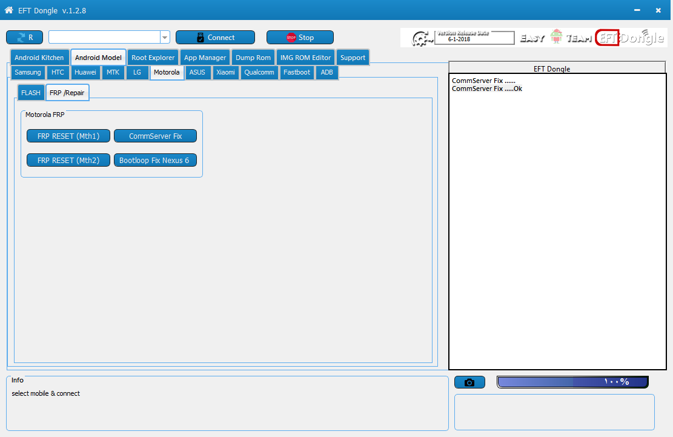Screen dimensions: 673x437
Task: Click the Connect button
Action: click(215, 38)
